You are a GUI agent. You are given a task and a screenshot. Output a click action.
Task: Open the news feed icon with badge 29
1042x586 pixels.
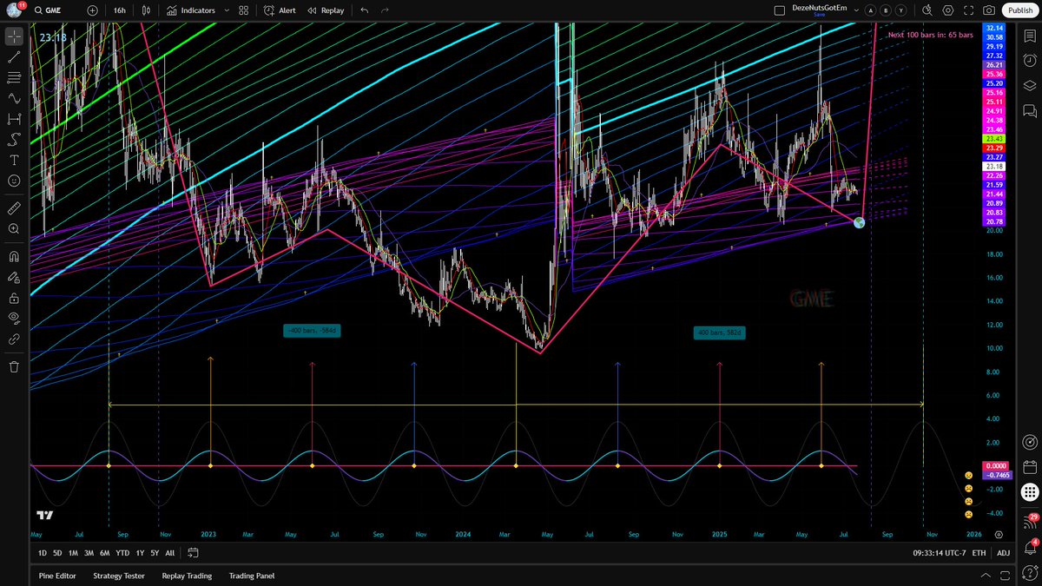[x=1030, y=521]
